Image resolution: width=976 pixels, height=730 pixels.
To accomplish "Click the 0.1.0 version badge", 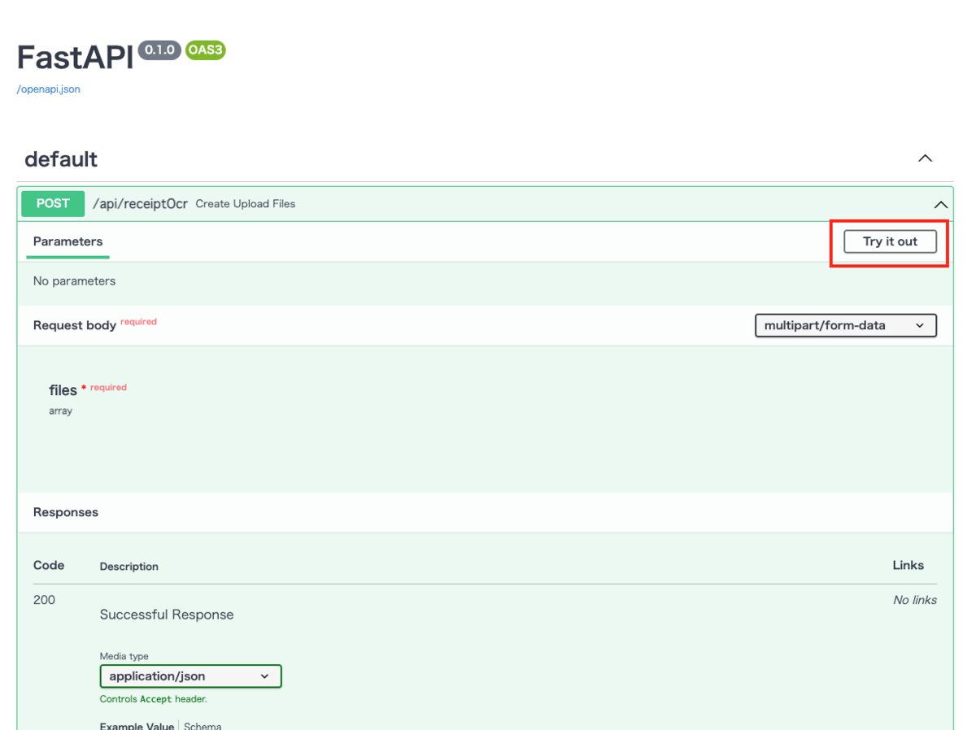I will point(158,50).
